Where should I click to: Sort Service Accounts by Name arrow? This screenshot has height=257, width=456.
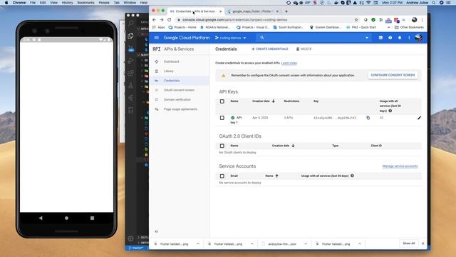(x=276, y=176)
